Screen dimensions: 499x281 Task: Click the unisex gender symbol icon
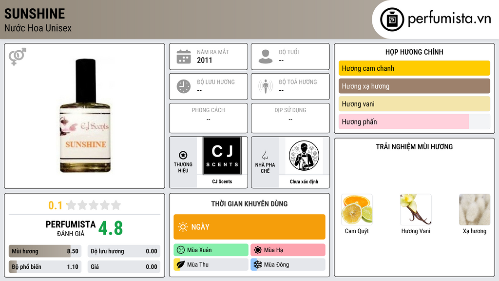pos(17,57)
